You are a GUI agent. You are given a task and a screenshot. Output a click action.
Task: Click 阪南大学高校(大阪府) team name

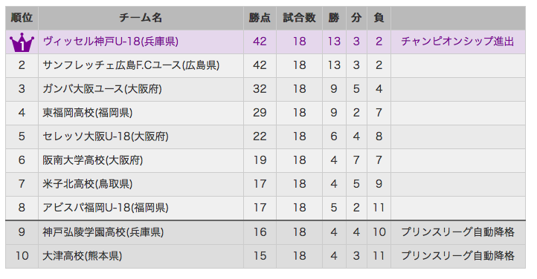(x=93, y=160)
